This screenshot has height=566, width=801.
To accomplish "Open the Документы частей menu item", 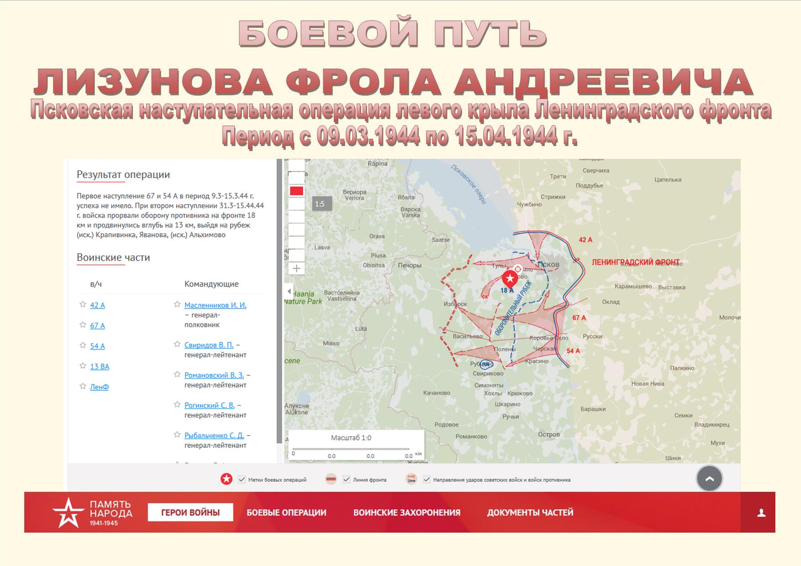I will (530, 513).
